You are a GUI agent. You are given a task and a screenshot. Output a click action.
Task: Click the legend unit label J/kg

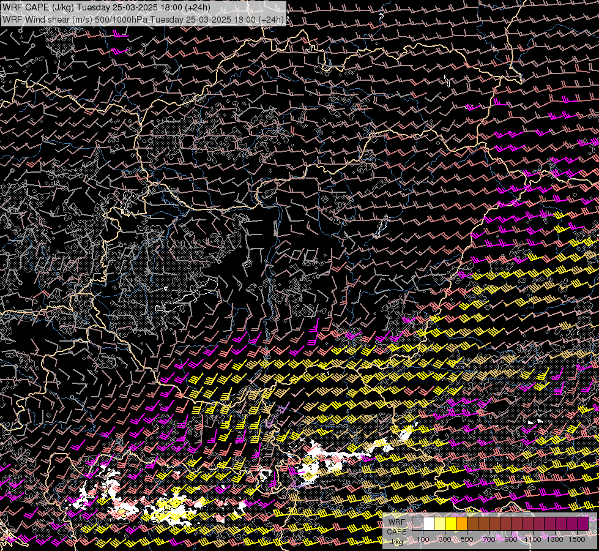(x=396, y=542)
